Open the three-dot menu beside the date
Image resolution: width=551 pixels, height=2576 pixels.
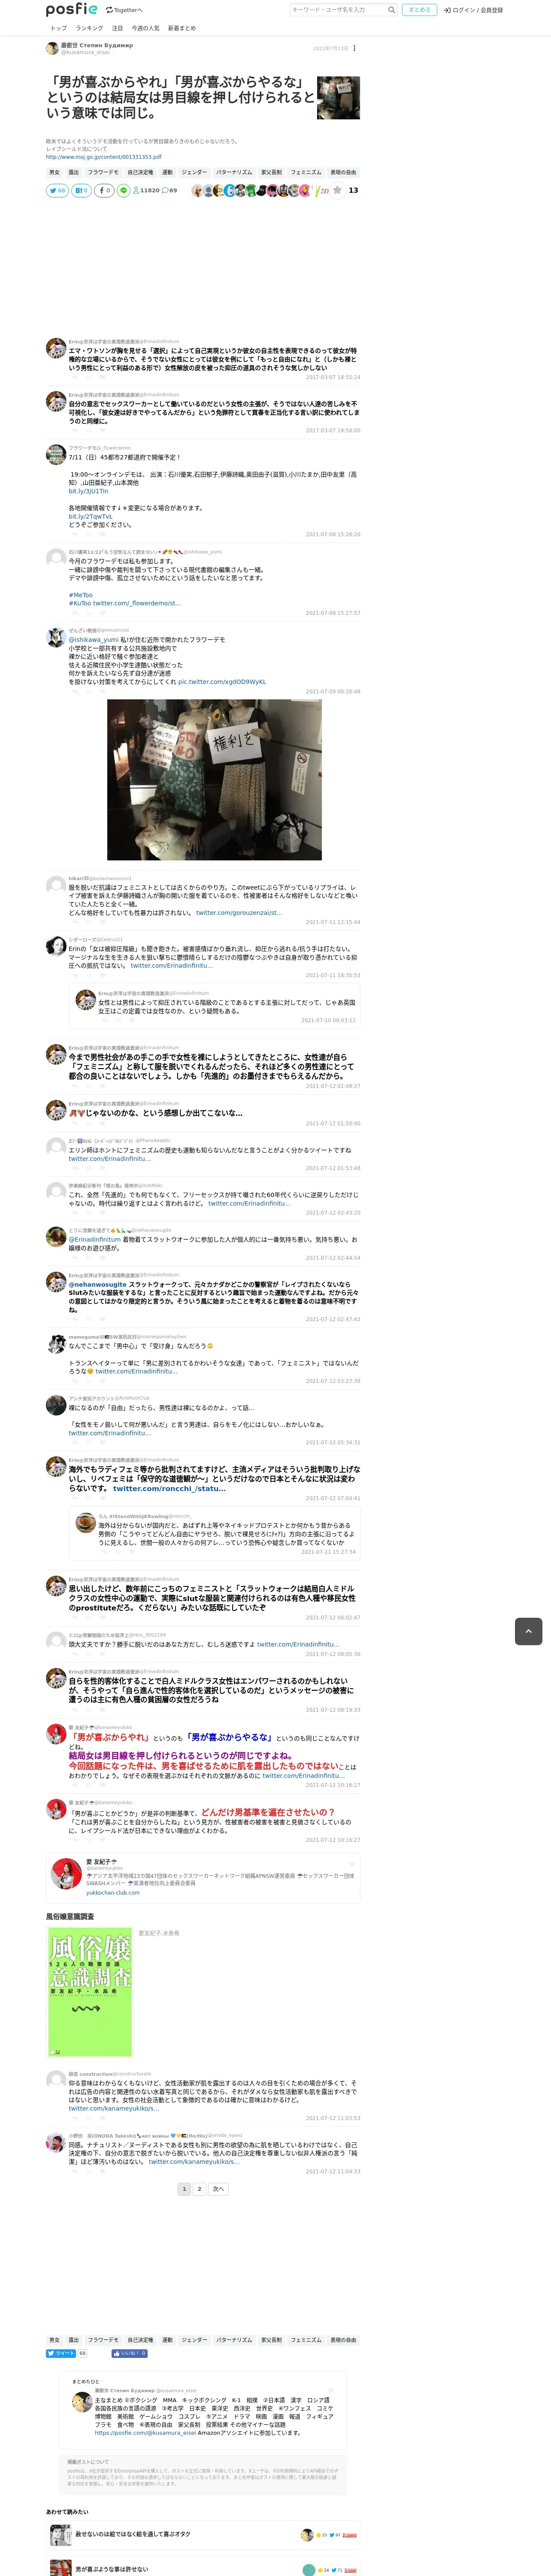click(x=354, y=48)
